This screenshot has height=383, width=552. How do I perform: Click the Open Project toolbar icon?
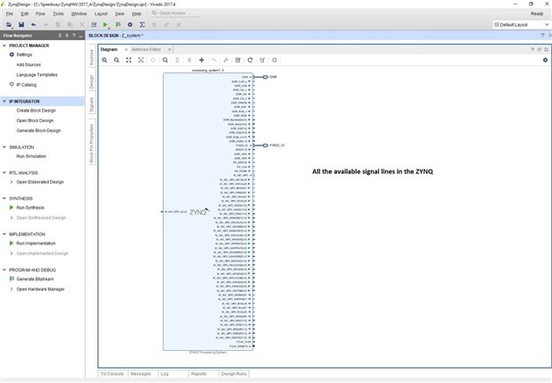tap(9, 25)
